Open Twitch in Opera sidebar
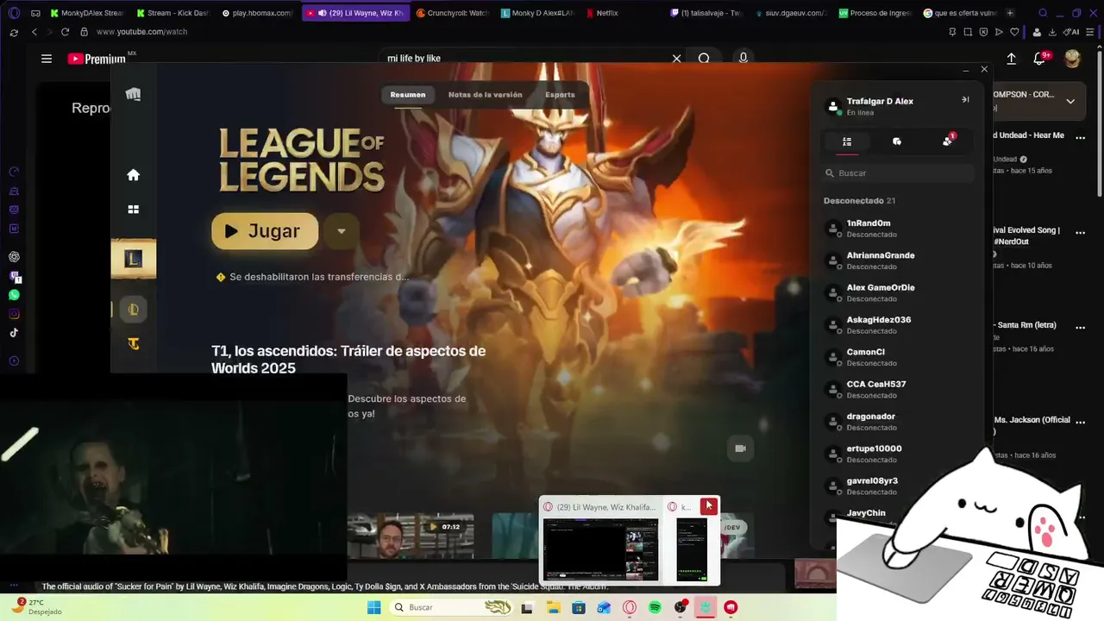 [14, 276]
